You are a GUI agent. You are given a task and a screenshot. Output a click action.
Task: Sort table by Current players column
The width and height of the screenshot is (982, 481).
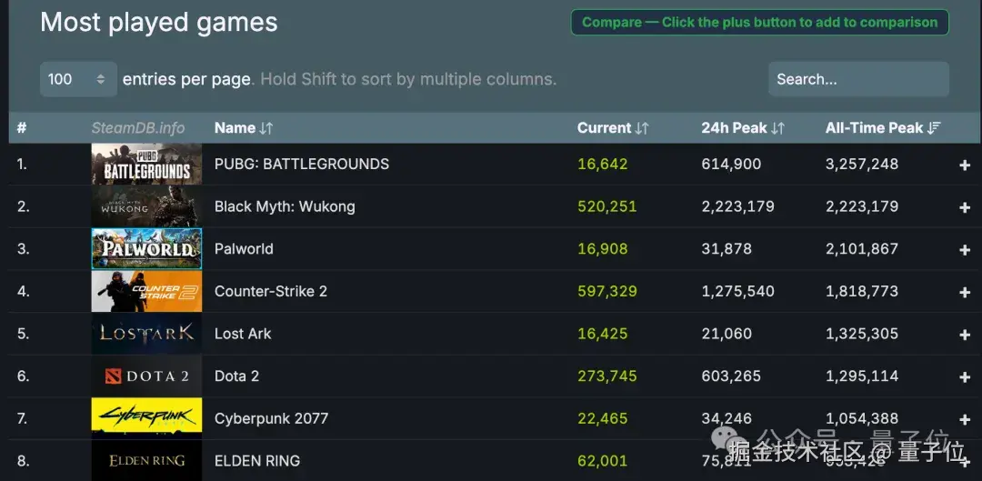[x=613, y=128]
